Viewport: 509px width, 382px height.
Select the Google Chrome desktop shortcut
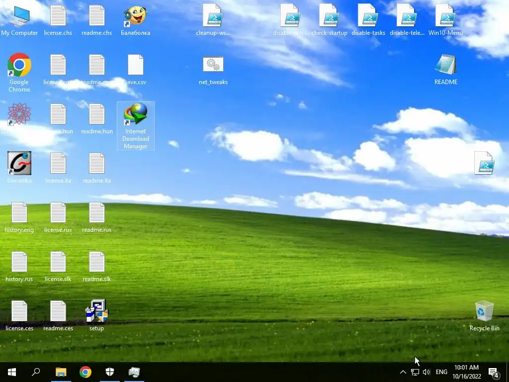[19, 73]
